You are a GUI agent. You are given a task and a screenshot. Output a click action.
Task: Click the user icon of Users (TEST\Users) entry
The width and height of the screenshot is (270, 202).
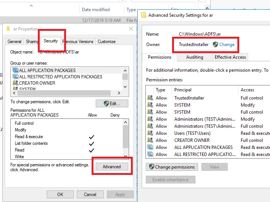click(150, 133)
